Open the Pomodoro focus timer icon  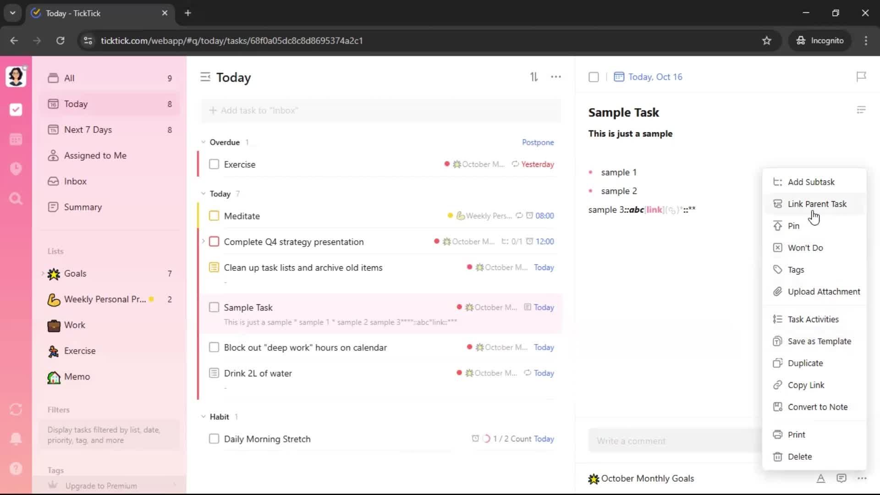pyautogui.click(x=16, y=169)
